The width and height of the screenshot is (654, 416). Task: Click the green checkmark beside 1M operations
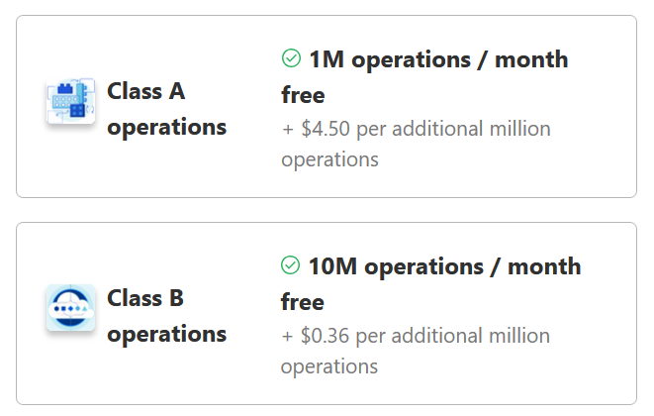291,59
